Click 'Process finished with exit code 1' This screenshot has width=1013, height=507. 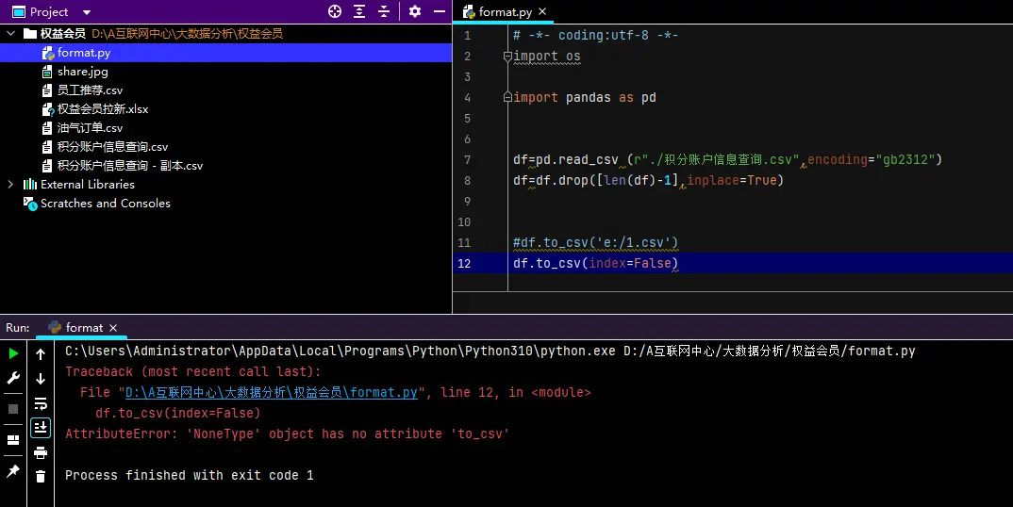coord(190,475)
